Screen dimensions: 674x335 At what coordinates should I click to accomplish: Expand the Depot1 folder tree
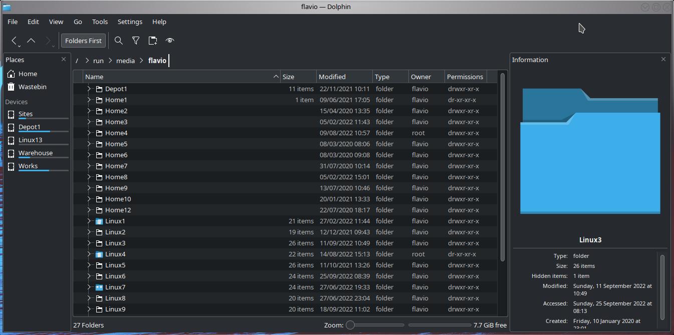pyautogui.click(x=89, y=89)
